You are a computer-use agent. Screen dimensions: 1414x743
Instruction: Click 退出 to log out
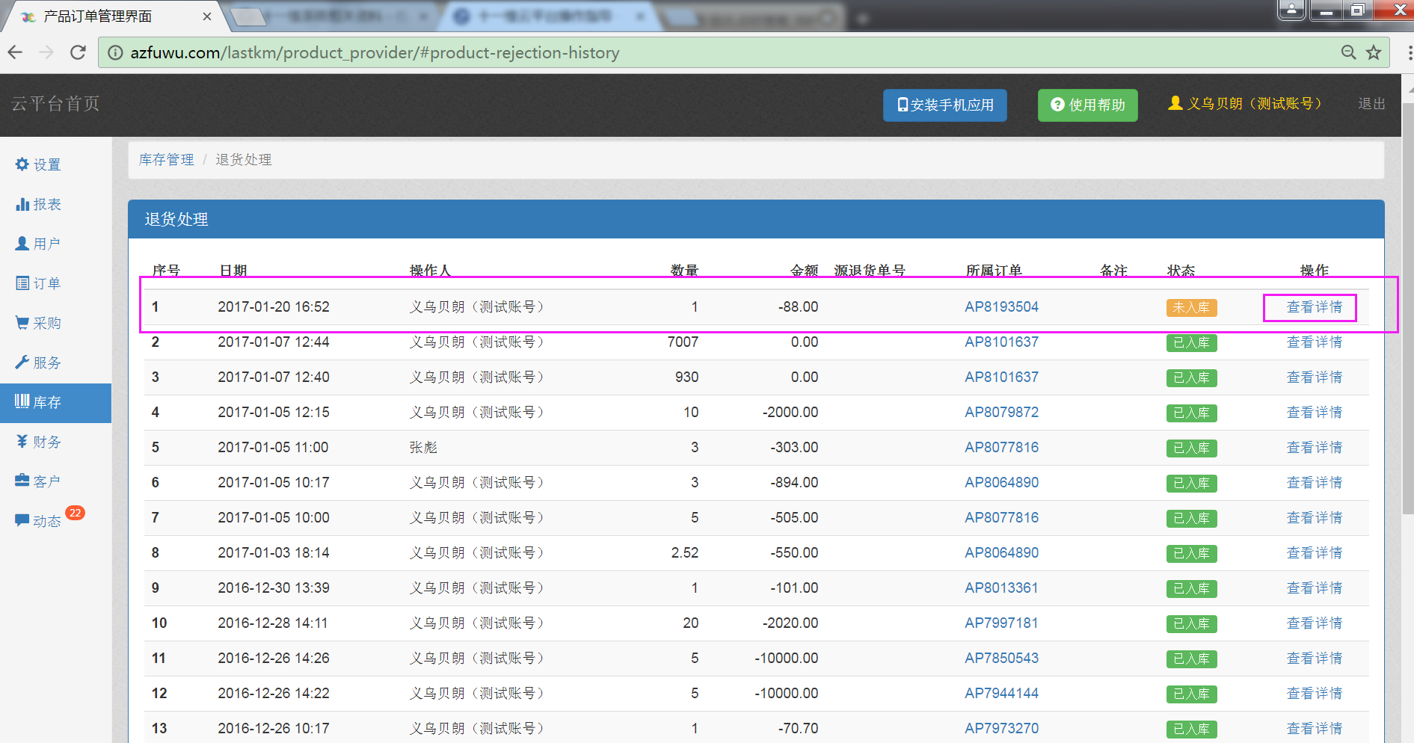click(1371, 104)
